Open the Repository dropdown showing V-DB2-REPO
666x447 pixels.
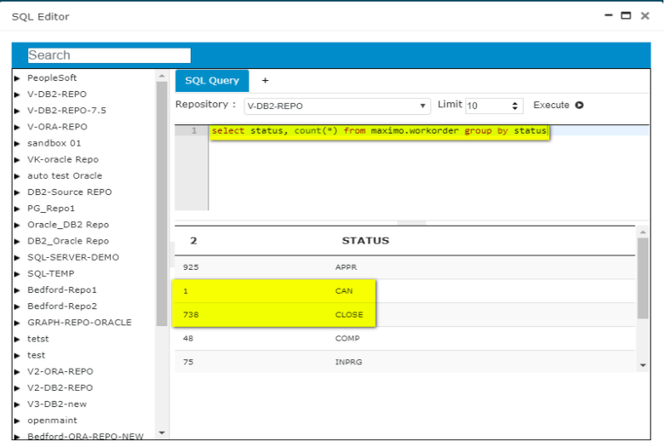[336, 106]
